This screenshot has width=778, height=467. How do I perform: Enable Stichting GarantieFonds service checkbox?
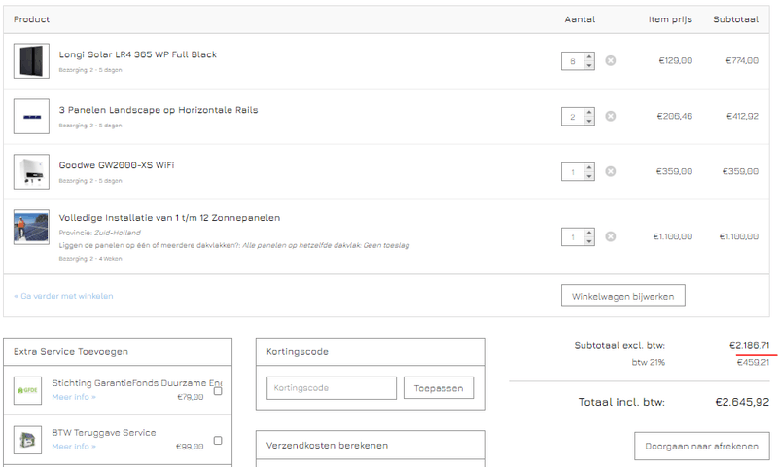tap(218, 391)
